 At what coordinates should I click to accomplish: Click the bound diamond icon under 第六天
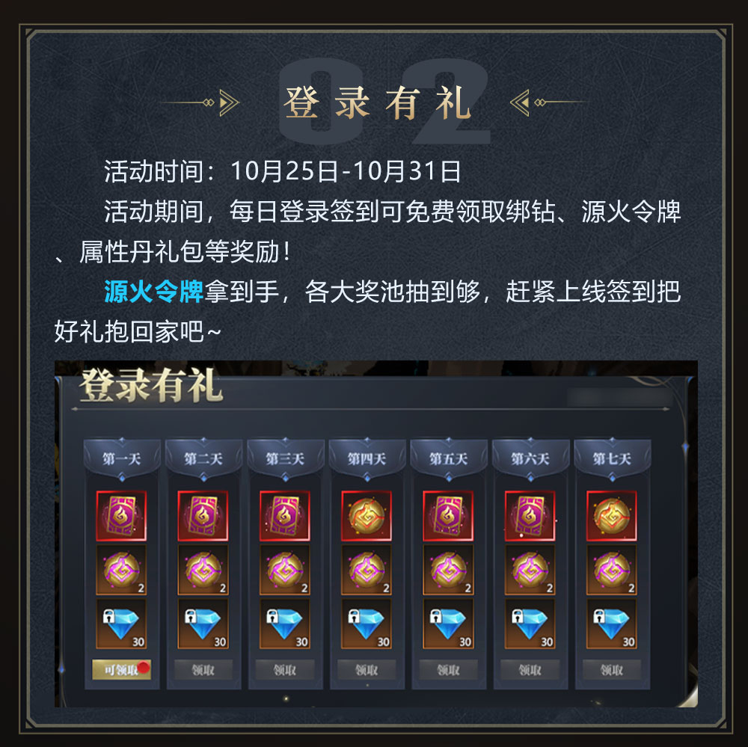[x=530, y=624]
